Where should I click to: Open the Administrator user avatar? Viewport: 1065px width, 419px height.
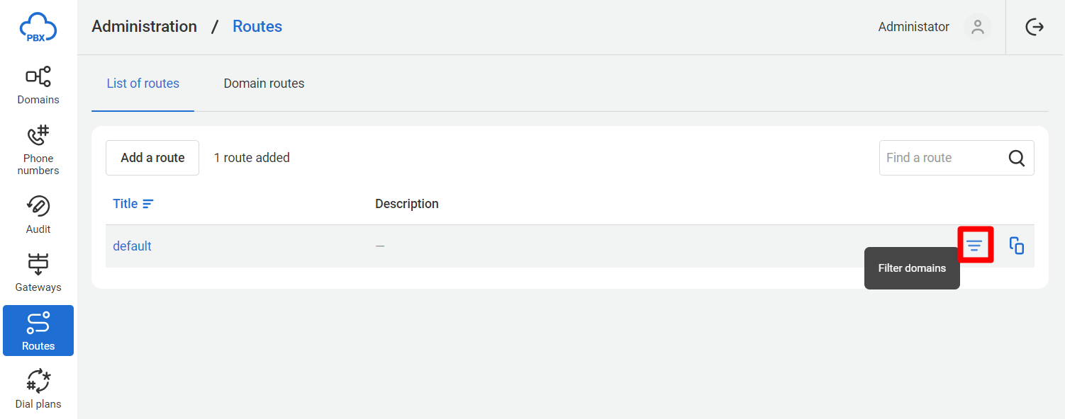pos(978,27)
